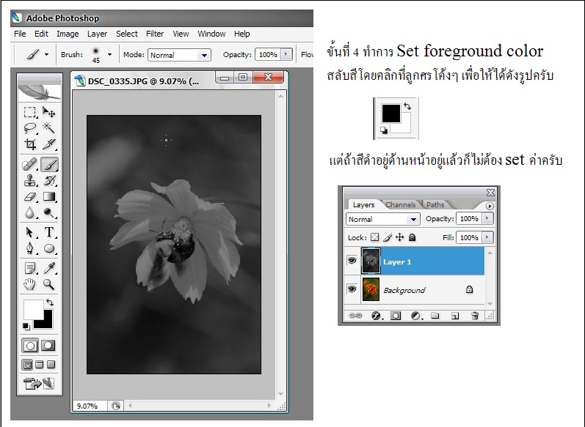Select the Magic Wand tool
Viewport: 585px width, 427px height.
click(x=49, y=127)
